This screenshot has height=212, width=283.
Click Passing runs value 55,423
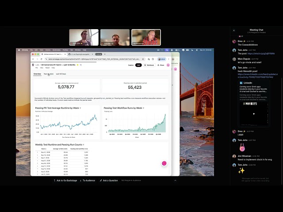click(x=134, y=87)
